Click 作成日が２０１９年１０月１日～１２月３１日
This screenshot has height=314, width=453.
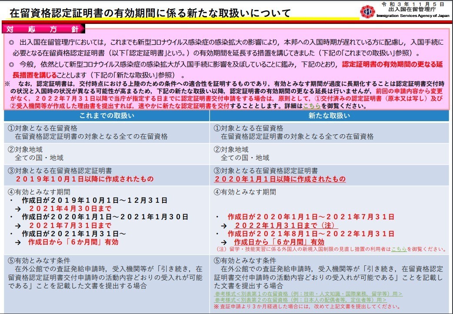[94, 200]
